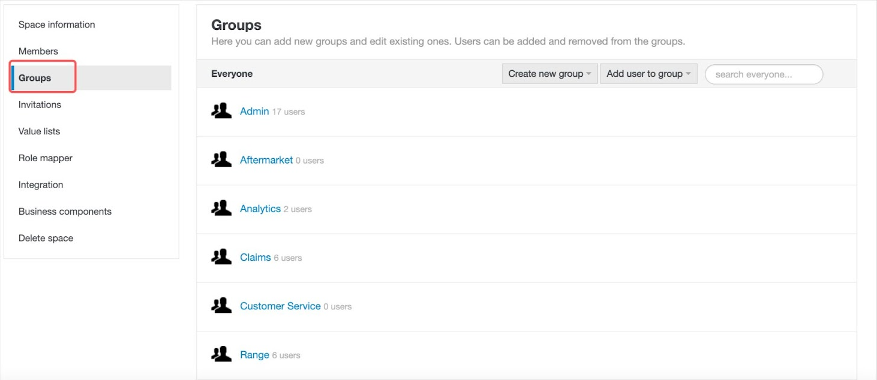Viewport: 877px width, 380px height.
Task: Click the group icon beside Range
Action: (x=220, y=353)
